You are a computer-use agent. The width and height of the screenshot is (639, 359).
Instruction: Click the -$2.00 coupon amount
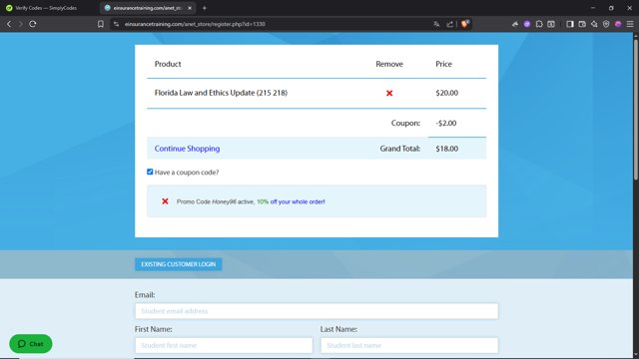(446, 123)
